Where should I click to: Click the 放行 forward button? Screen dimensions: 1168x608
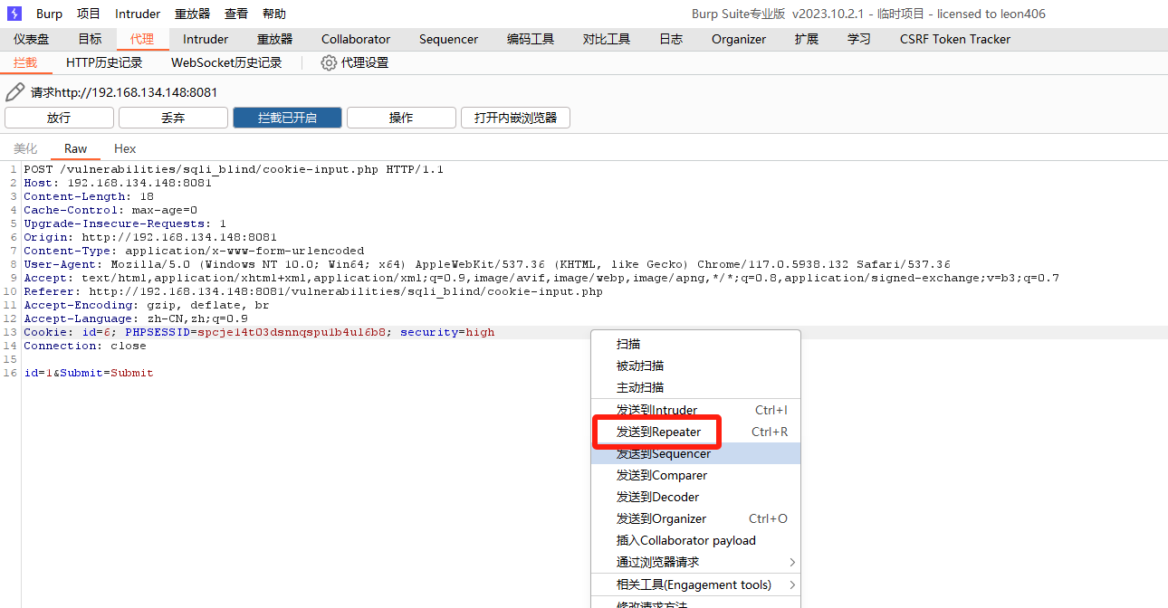(x=59, y=118)
